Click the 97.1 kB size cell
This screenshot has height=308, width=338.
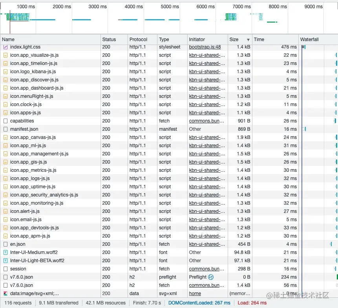tap(242, 261)
